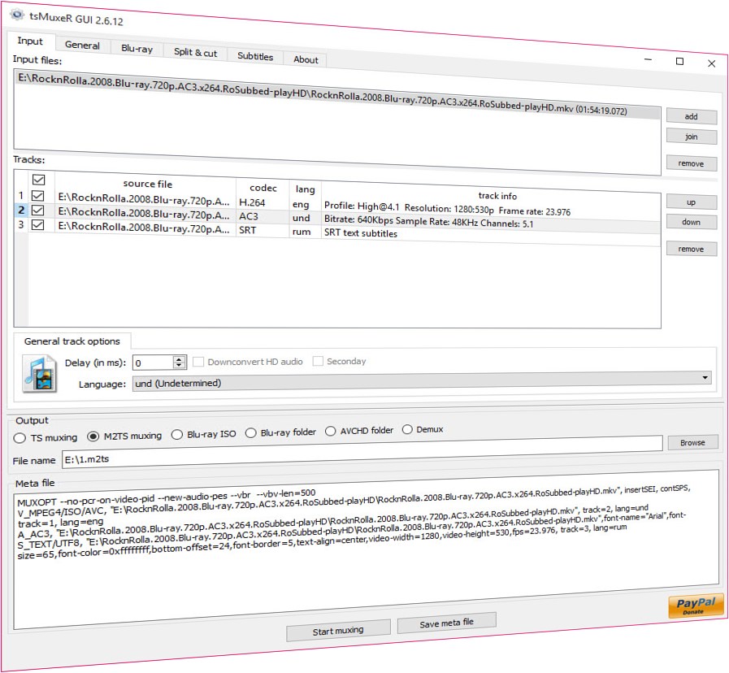Close the tsMuxeR window
The image size is (729, 673).
point(711,63)
